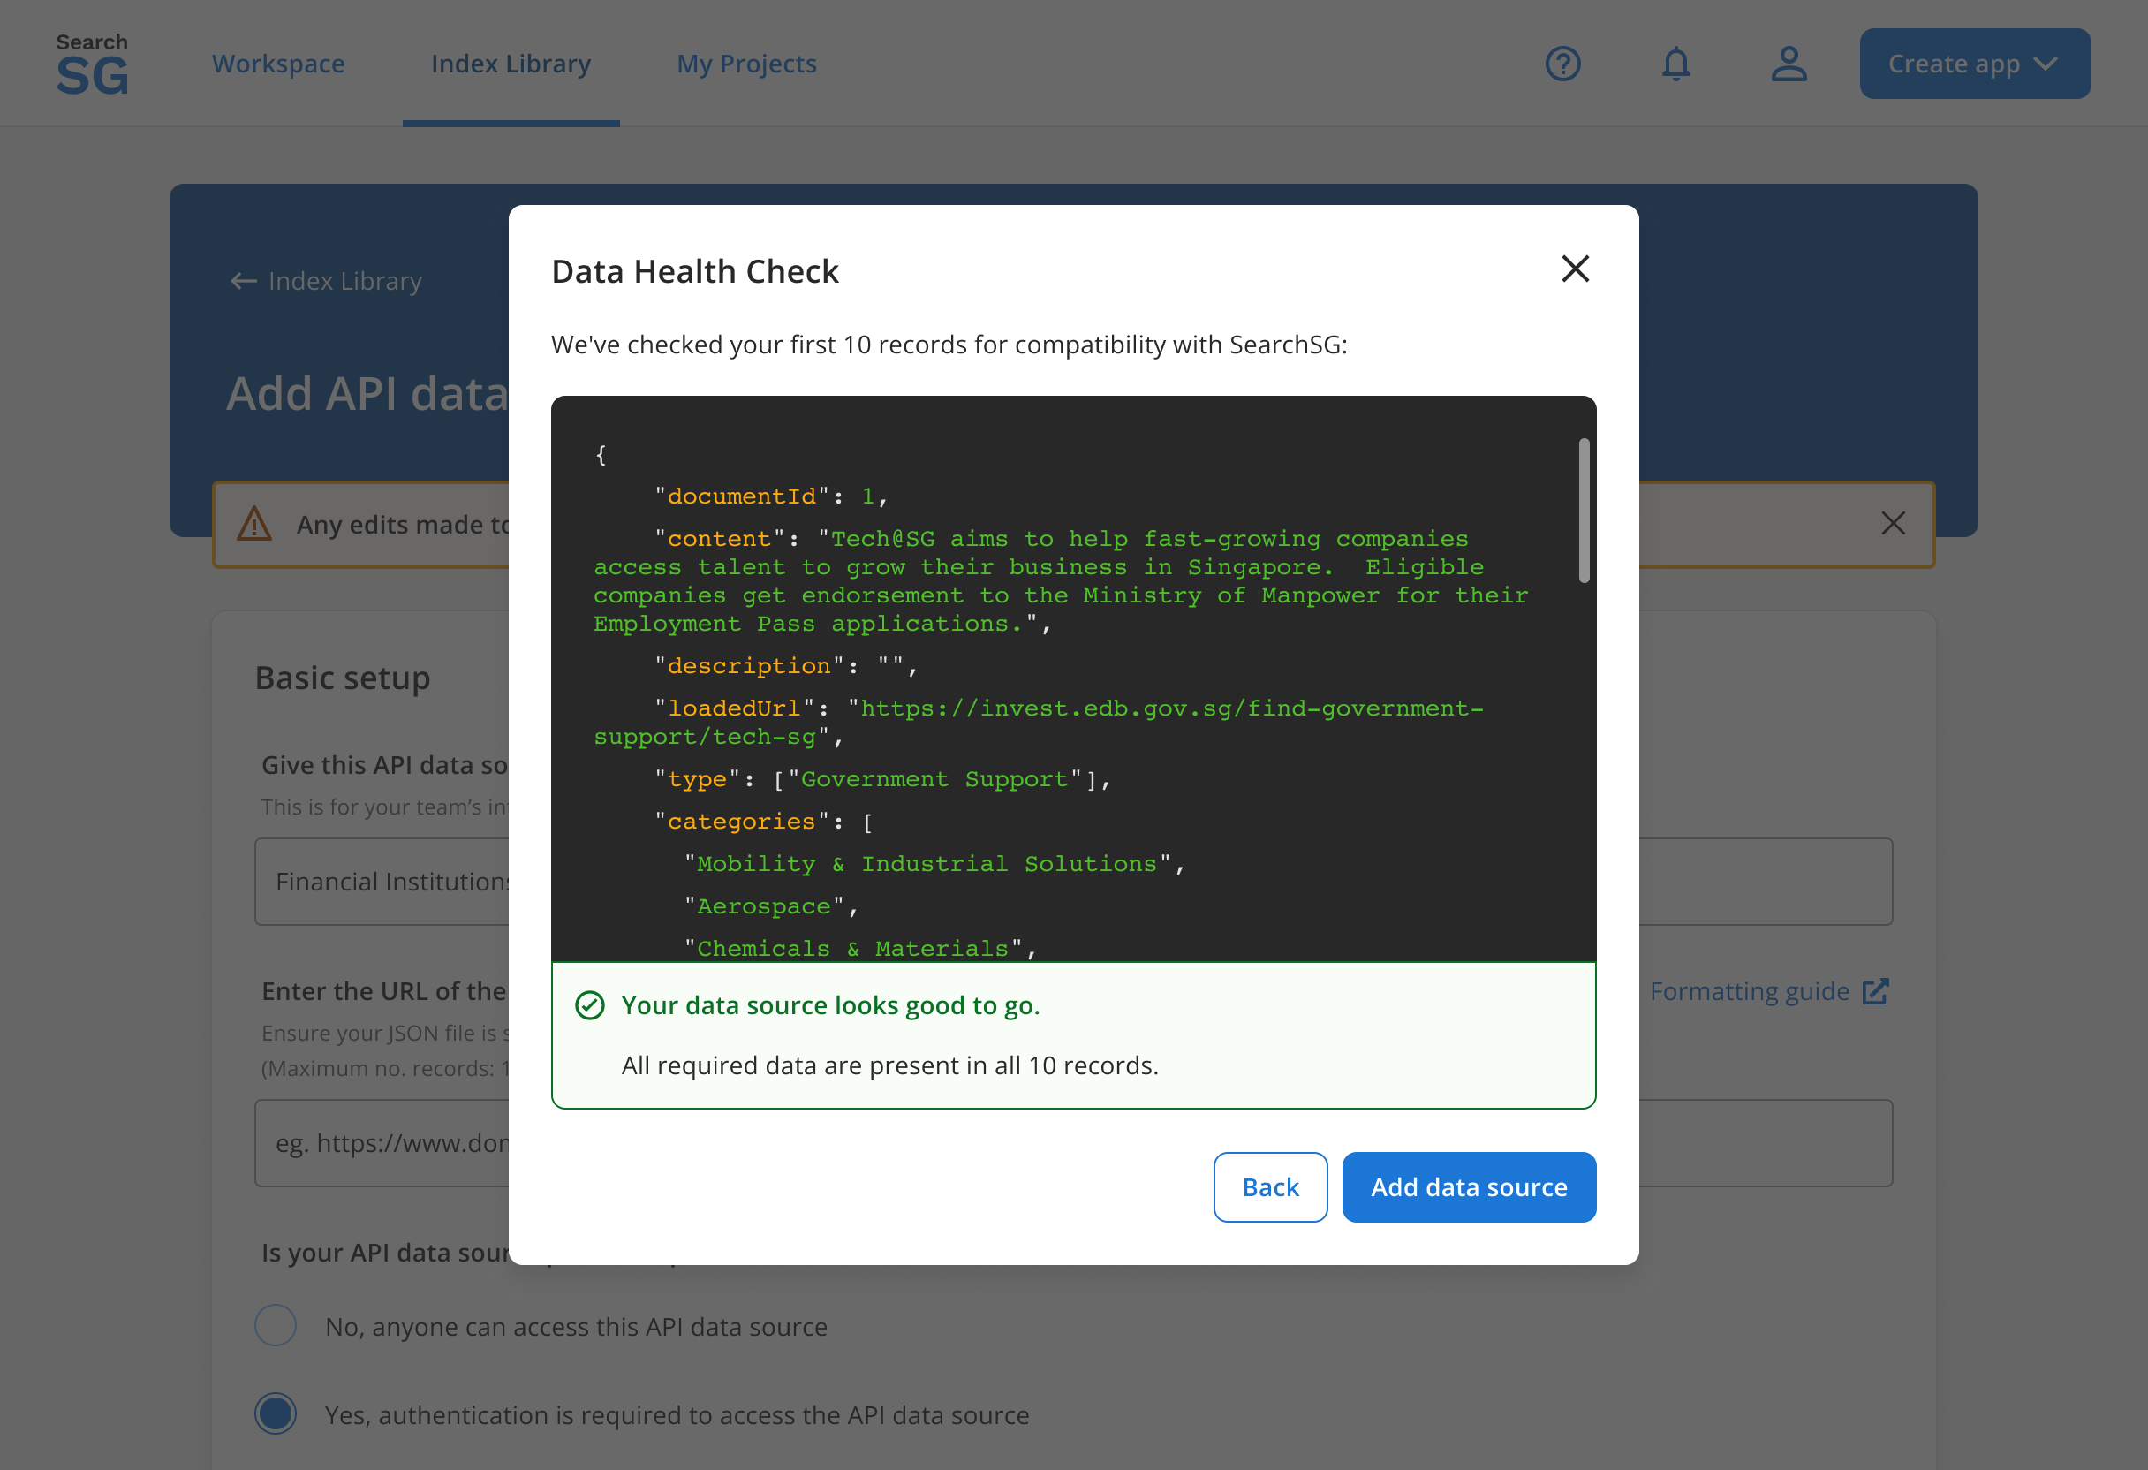This screenshot has height=1470, width=2148.
Task: Dismiss the edits warning banner
Action: [x=1893, y=523]
